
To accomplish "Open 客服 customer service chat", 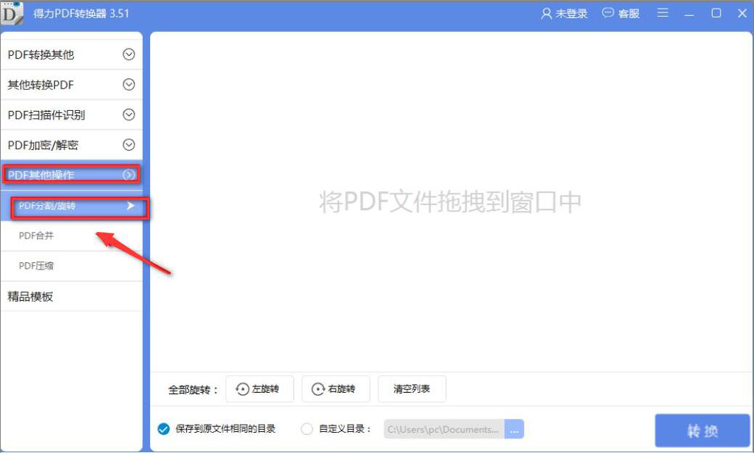I will click(621, 14).
